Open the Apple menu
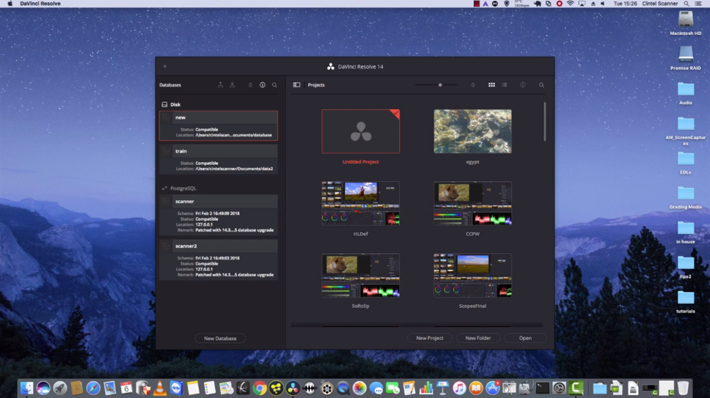Screen dimensions: 710x398 pyautogui.click(x=10, y=3)
